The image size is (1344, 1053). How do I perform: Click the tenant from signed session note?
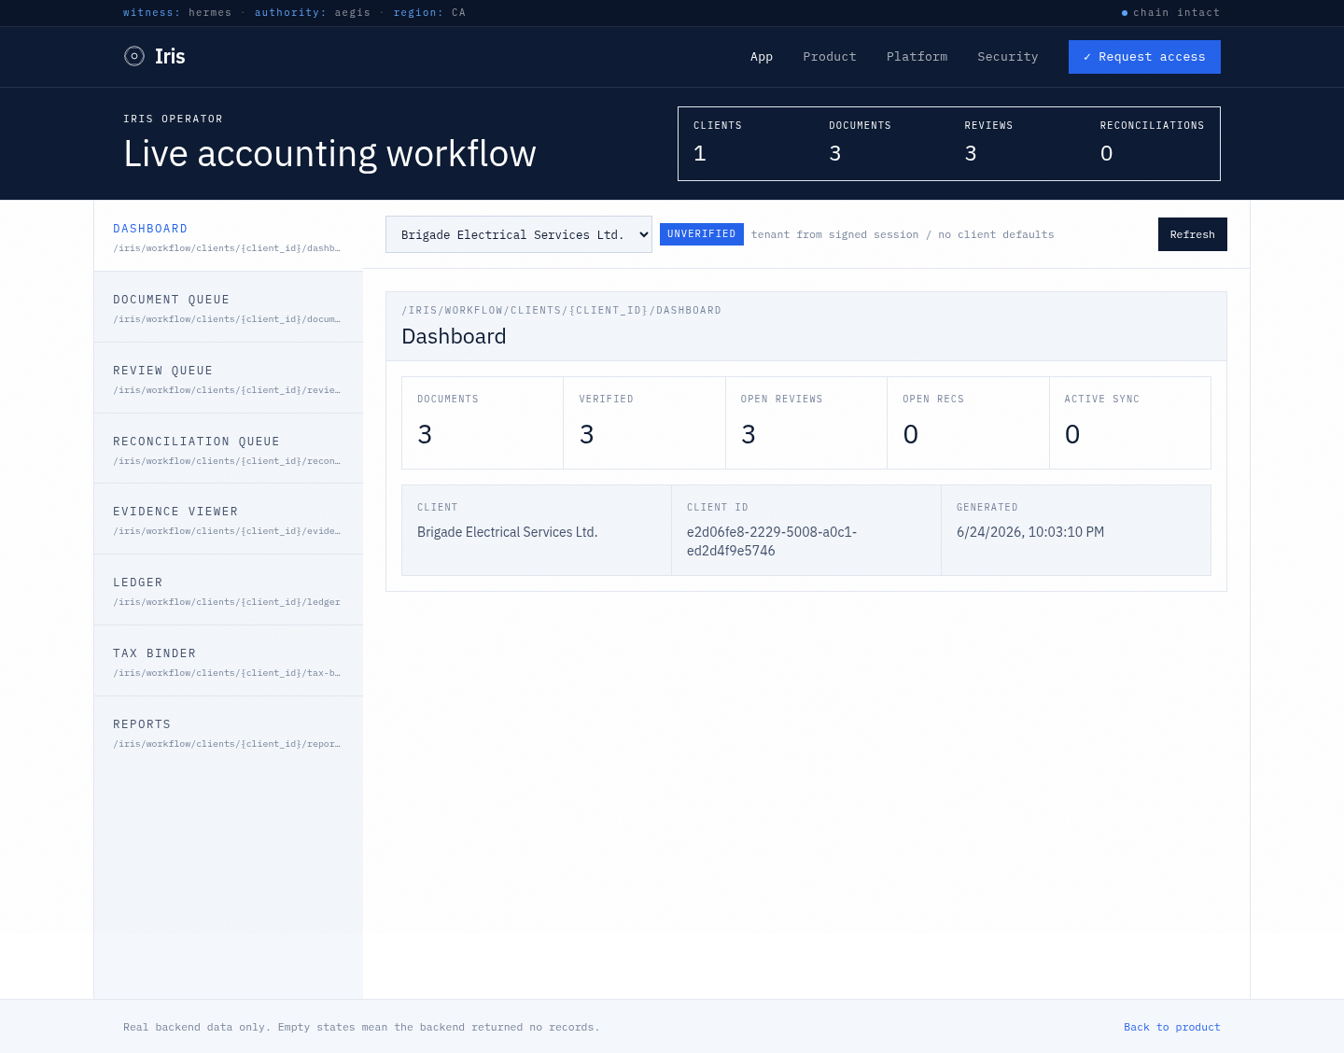903,235
